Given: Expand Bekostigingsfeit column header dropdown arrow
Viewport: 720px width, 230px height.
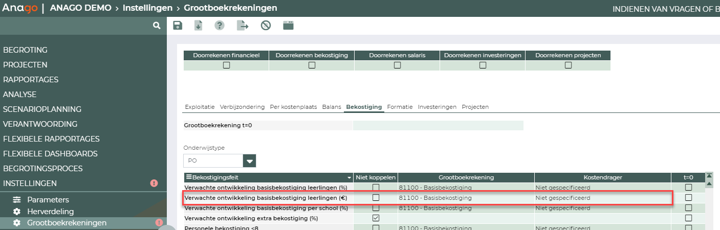Looking at the screenshot, I should [x=350, y=177].
